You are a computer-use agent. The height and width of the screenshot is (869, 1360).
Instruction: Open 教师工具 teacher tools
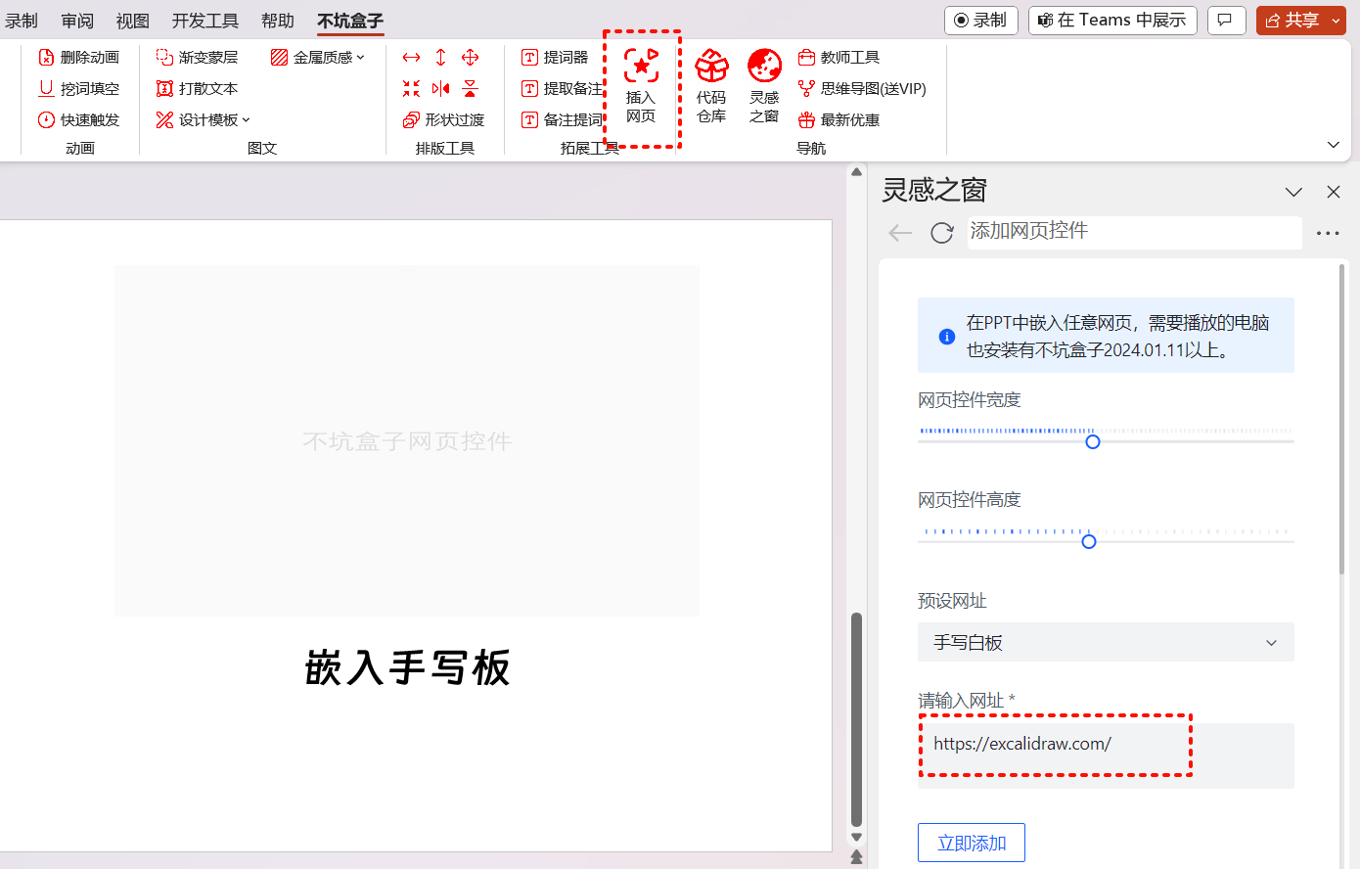coord(839,58)
